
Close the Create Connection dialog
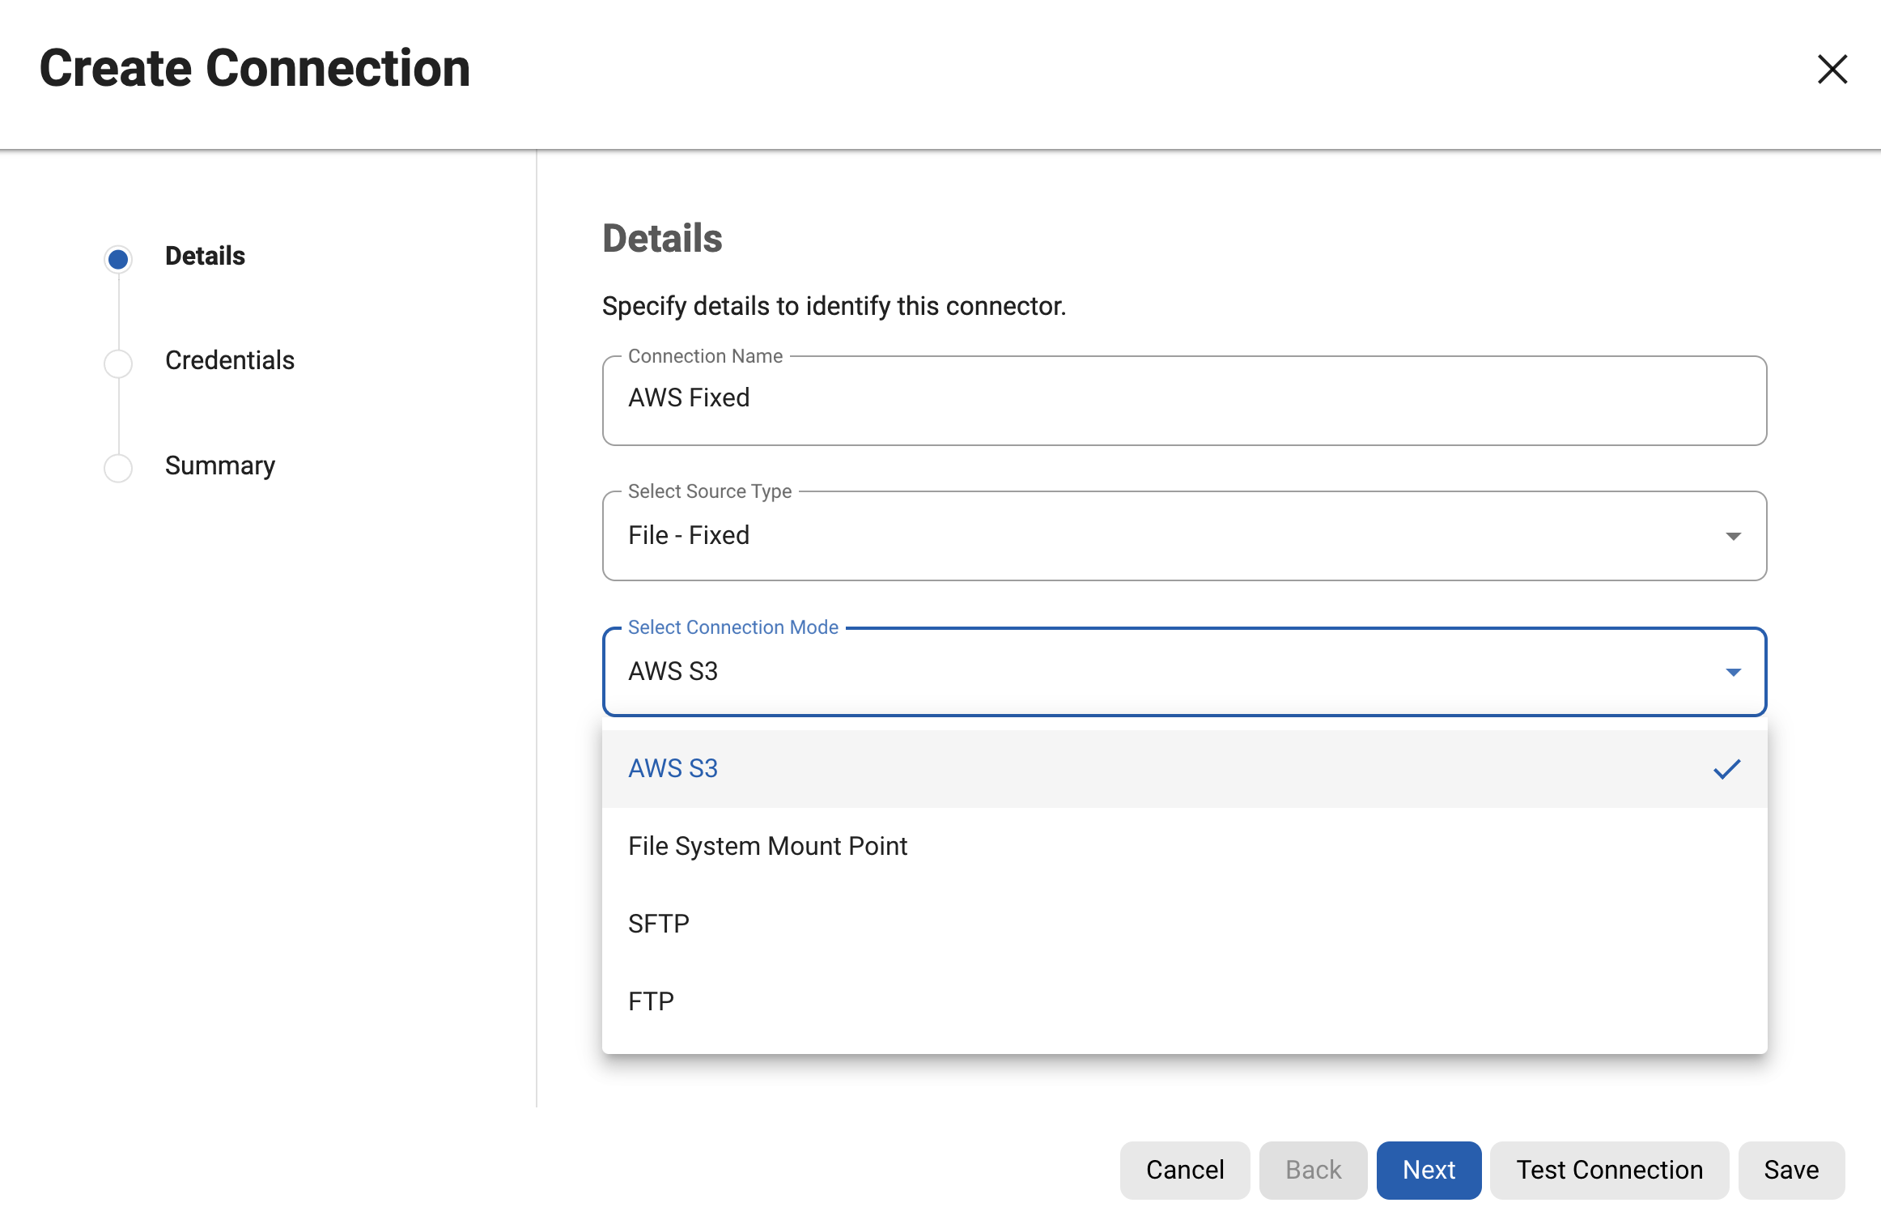pos(1832,70)
